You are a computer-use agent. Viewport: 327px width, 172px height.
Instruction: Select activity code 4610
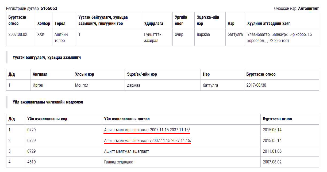31,162
